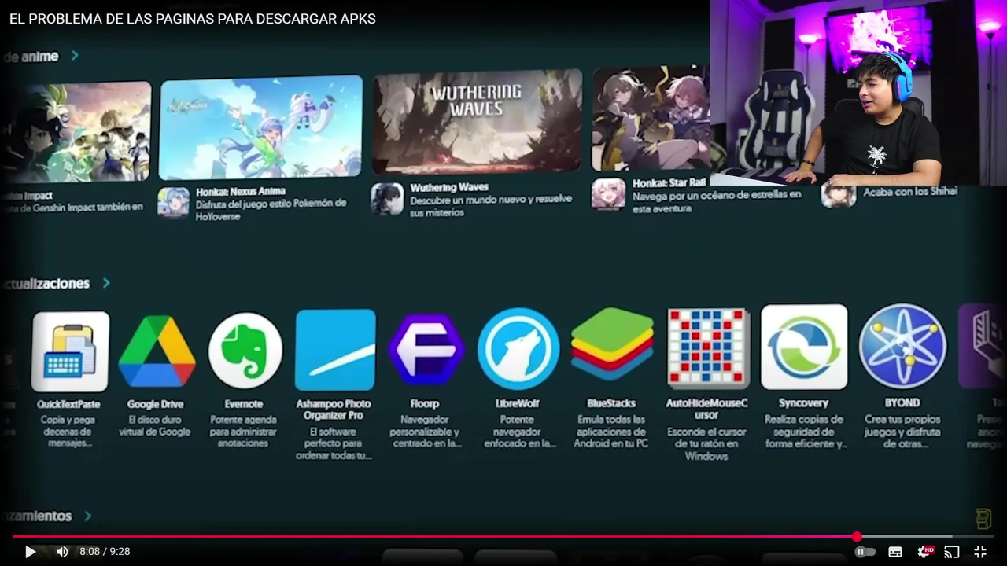Toggle the autoplay switch
1007x566 pixels.
tap(865, 552)
